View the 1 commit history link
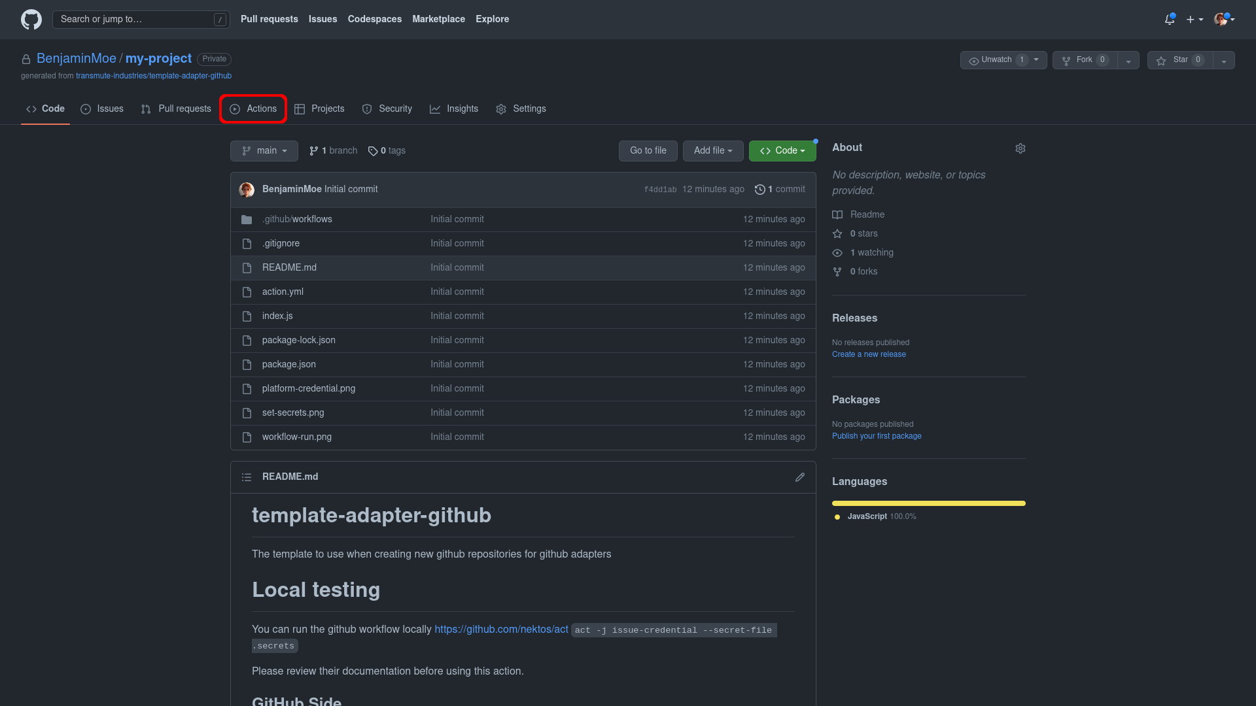The image size is (1256, 706). [780, 190]
